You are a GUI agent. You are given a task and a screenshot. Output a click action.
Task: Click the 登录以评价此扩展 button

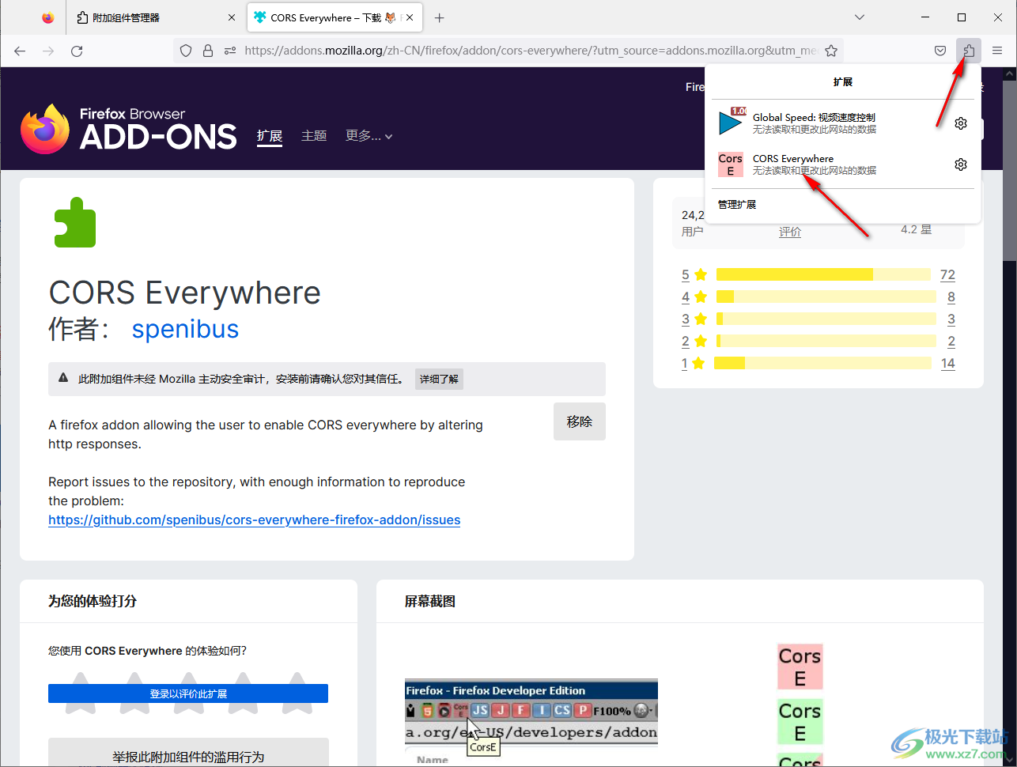(188, 693)
